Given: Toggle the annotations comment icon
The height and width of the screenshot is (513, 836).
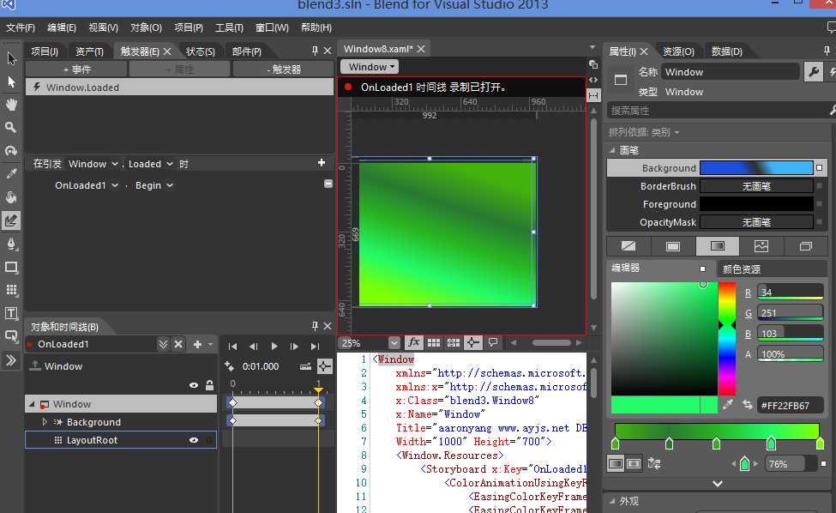Looking at the screenshot, I should pyautogui.click(x=493, y=343).
